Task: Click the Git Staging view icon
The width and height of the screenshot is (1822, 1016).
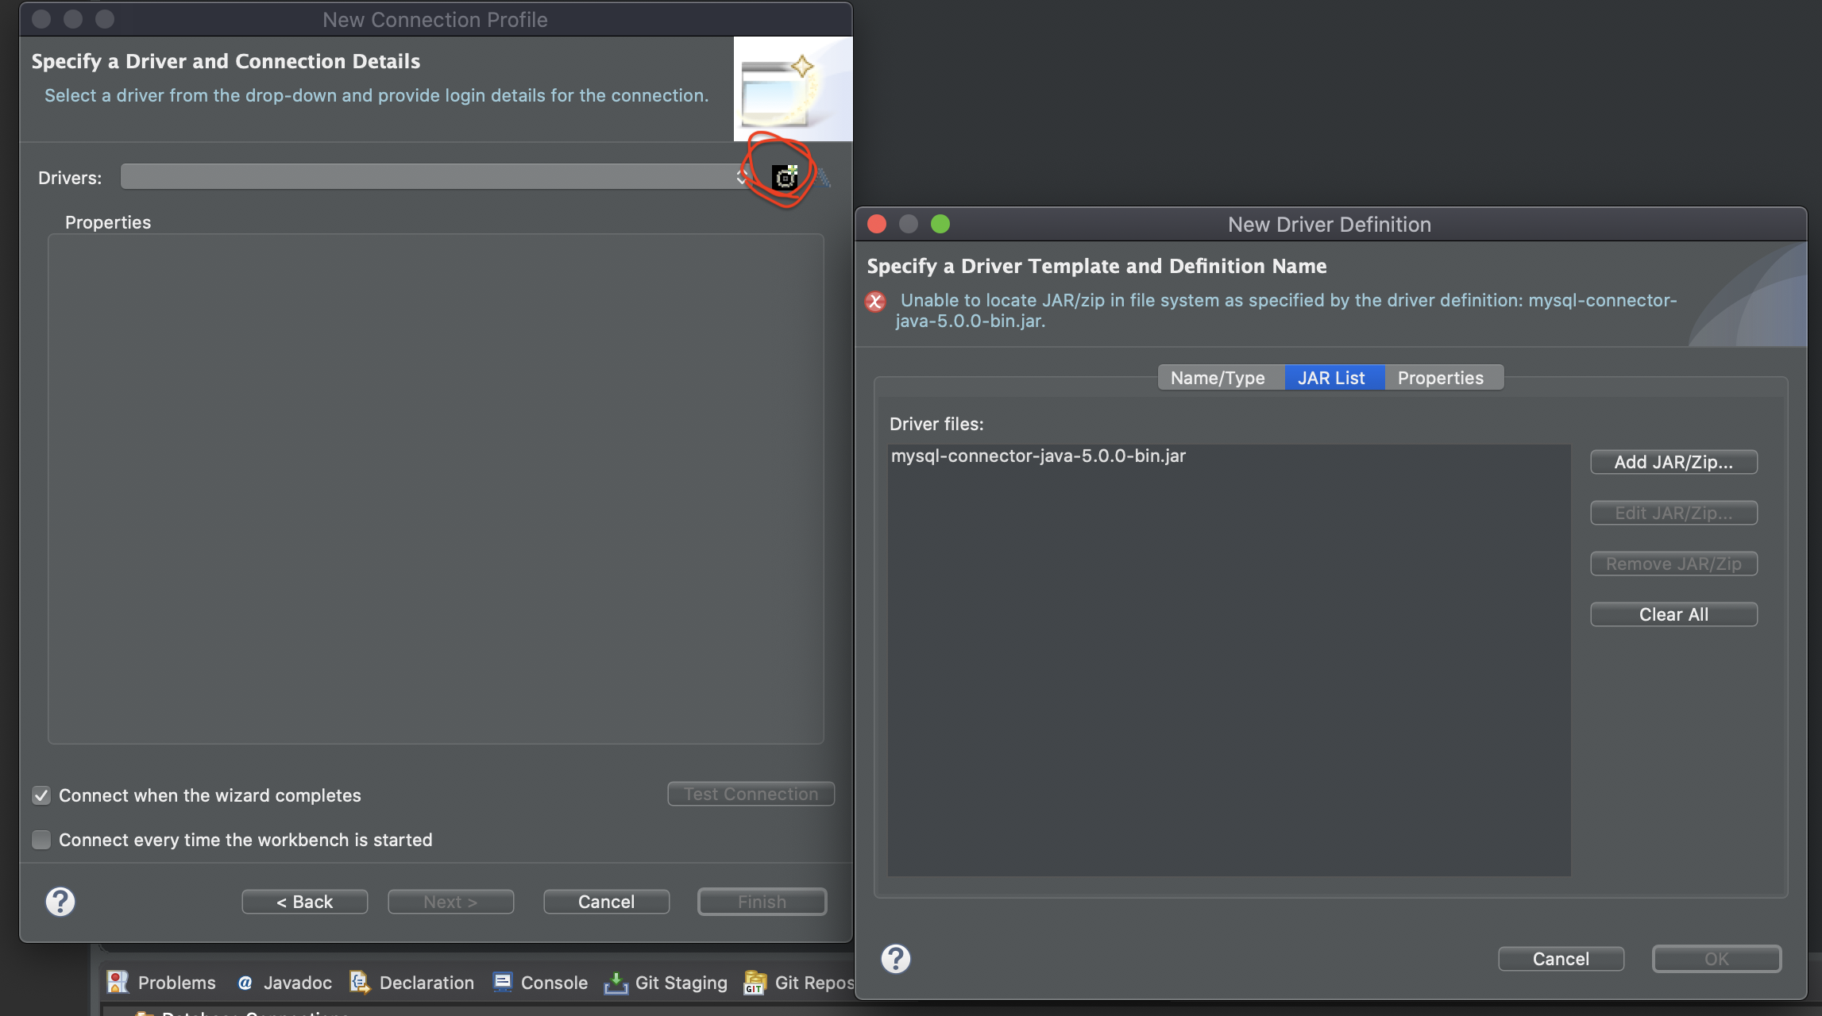Action: [x=616, y=983]
